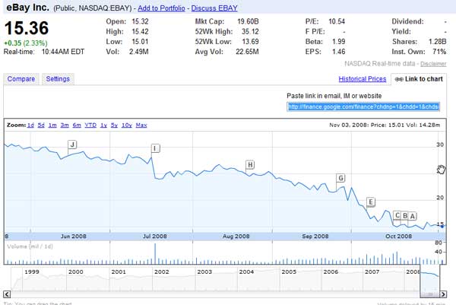The height and width of the screenshot is (305, 456).
Task: Set chart zoom to 5d
Action: point(41,125)
